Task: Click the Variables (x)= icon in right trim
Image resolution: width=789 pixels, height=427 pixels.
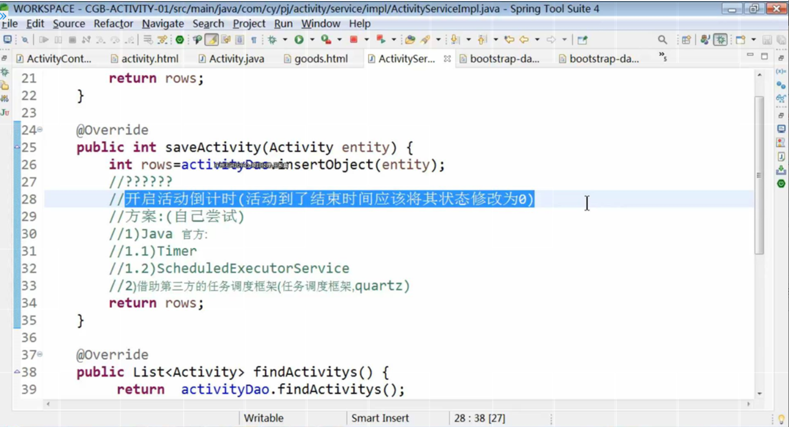Action: 781,71
